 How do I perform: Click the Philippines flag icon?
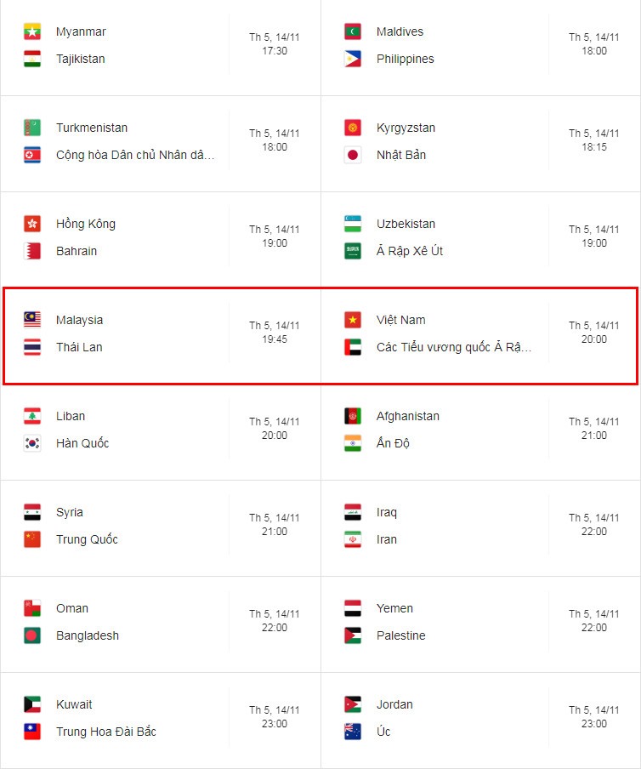(x=353, y=59)
